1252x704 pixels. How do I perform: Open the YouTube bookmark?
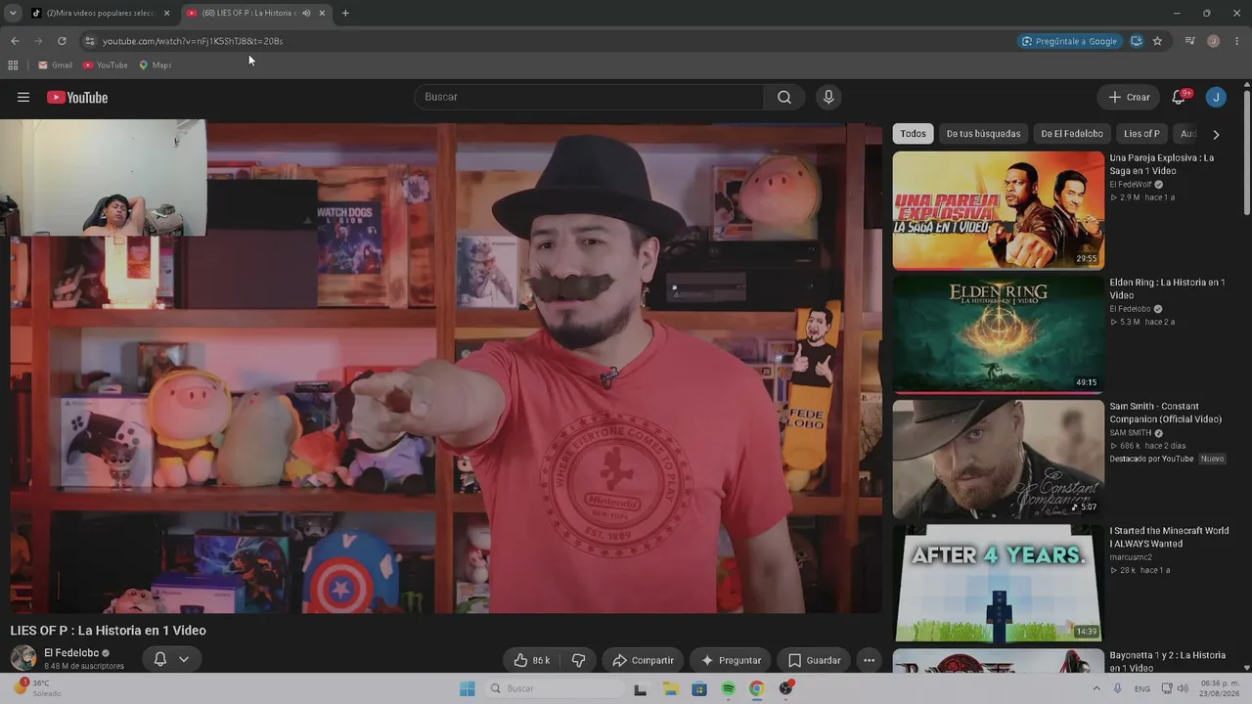coord(106,65)
